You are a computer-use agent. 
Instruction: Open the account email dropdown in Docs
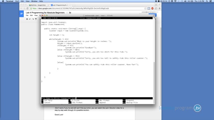point(150,12)
